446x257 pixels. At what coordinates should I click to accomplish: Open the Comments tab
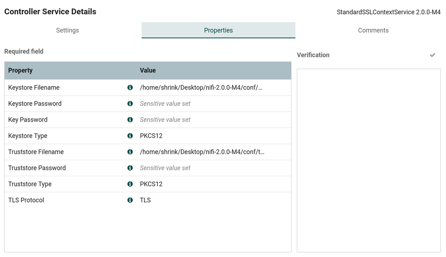tap(373, 30)
